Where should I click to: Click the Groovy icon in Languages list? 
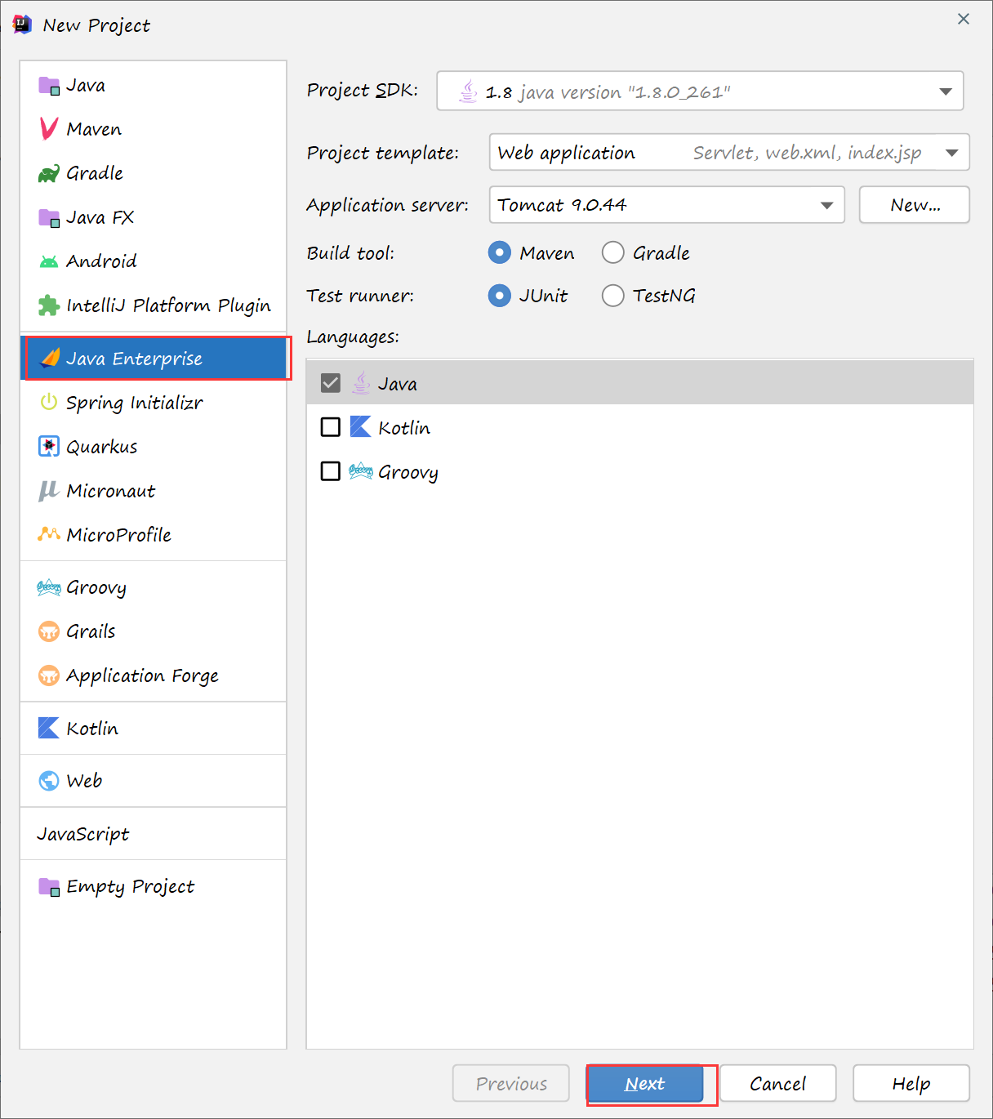click(x=360, y=470)
